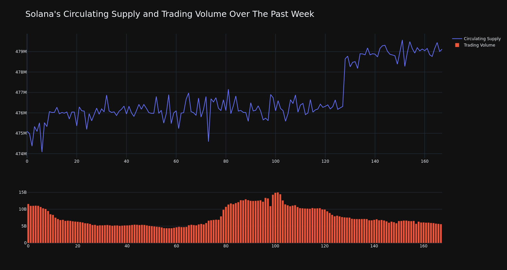507x270 pixels.
Task: Click the 5B volume axis label
Action: 24,226
